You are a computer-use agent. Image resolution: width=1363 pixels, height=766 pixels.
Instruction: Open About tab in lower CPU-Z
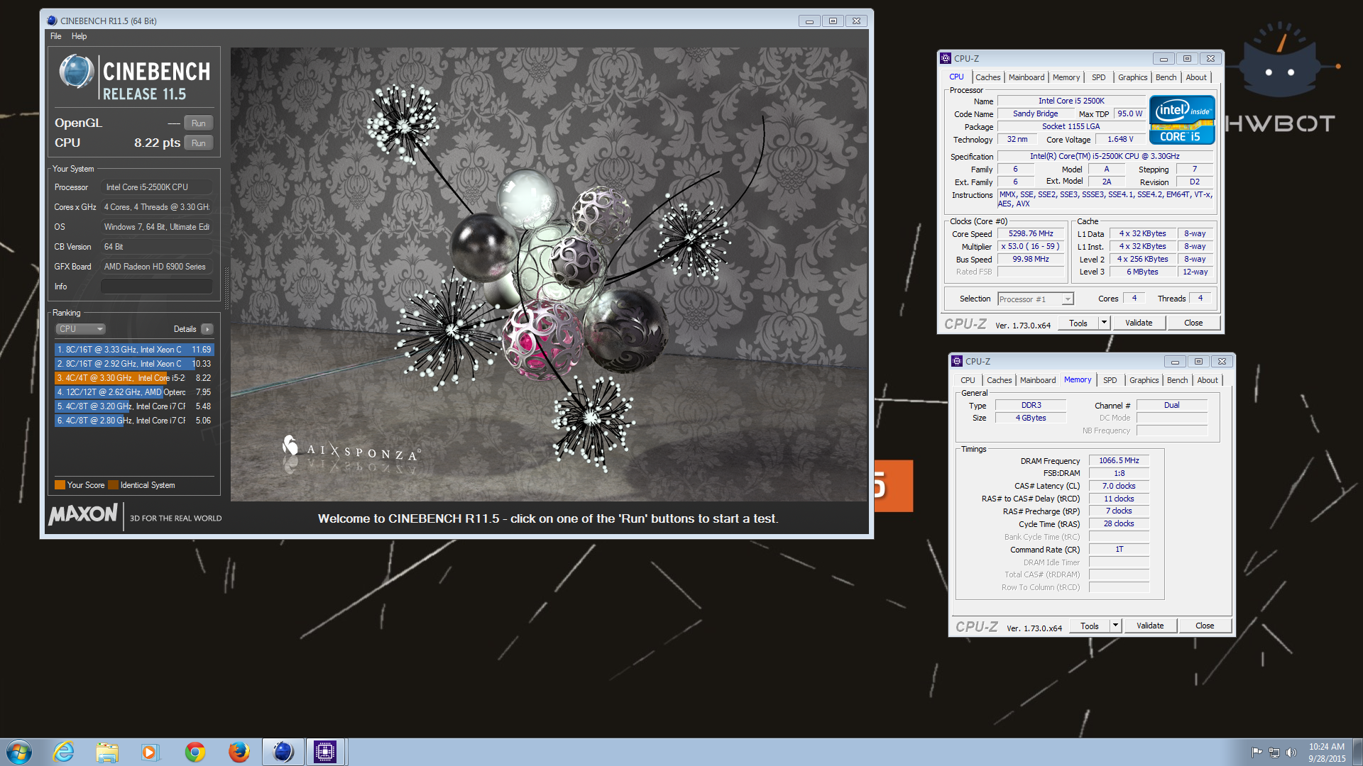click(x=1208, y=380)
